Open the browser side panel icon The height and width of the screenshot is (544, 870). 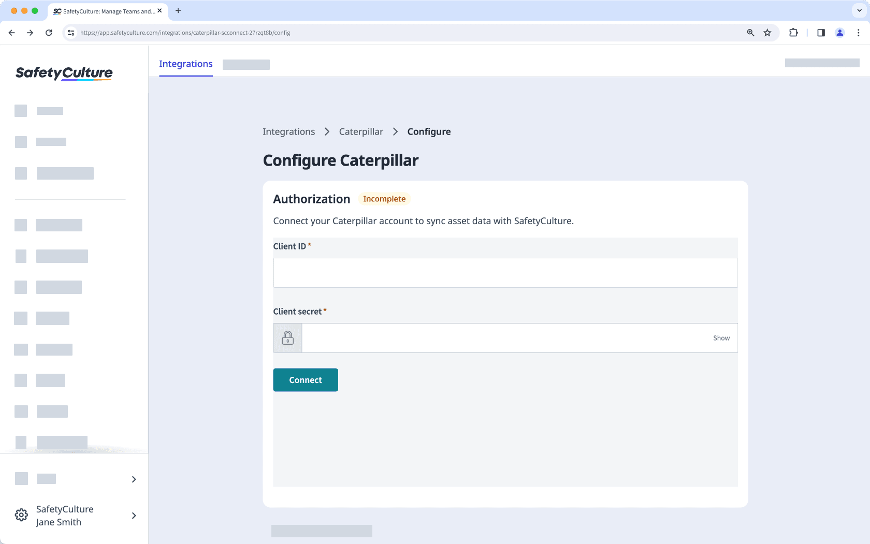tap(821, 32)
